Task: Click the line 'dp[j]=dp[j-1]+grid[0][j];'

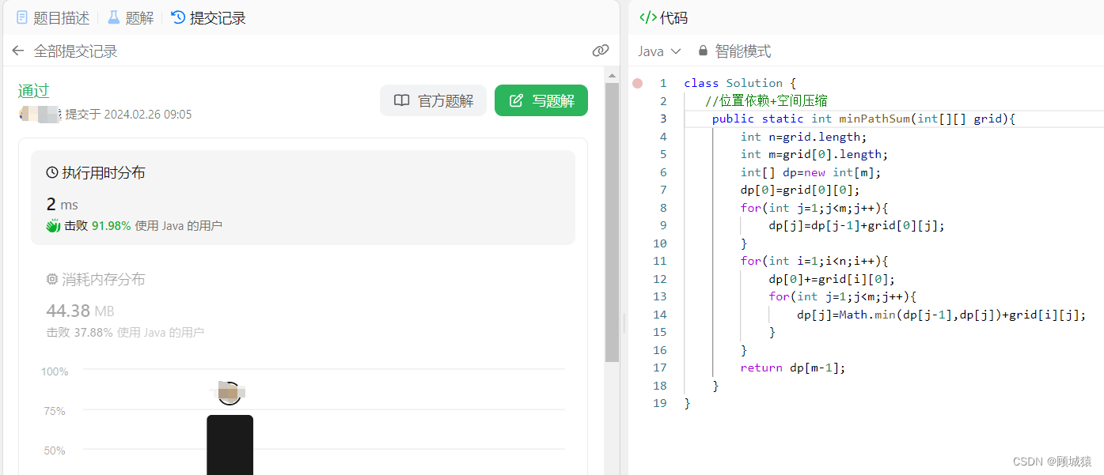Action: tap(856, 225)
